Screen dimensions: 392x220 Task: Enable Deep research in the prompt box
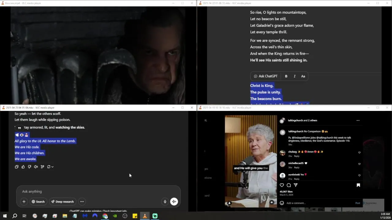pos(62,202)
